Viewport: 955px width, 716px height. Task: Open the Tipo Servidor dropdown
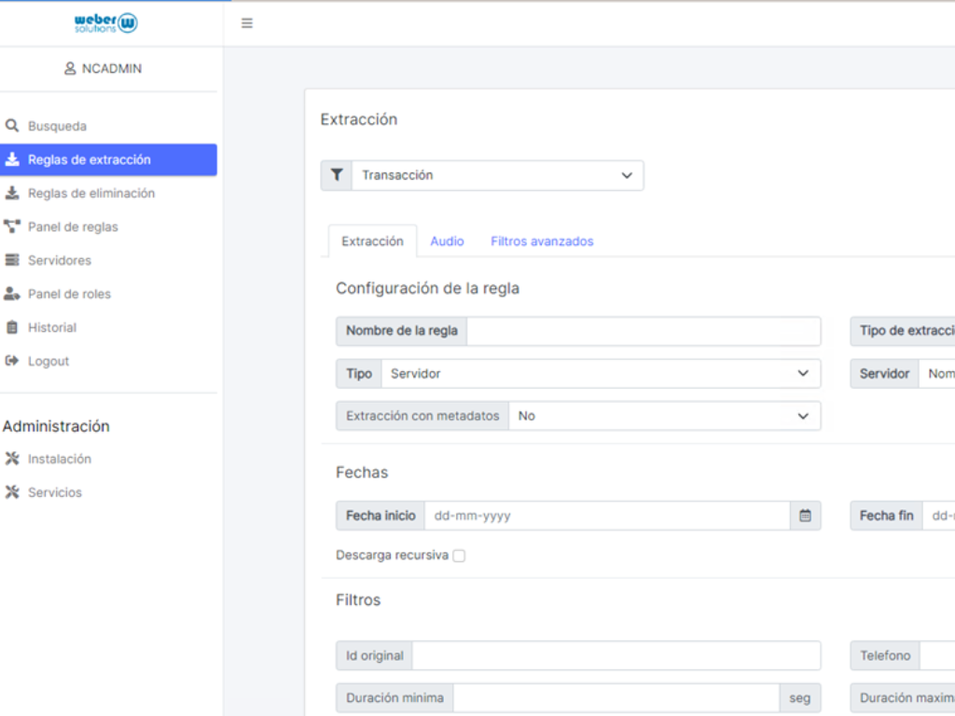tap(601, 373)
